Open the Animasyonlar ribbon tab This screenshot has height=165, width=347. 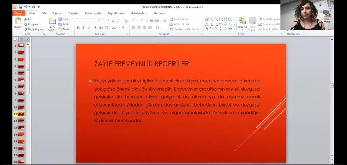[x=93, y=13]
